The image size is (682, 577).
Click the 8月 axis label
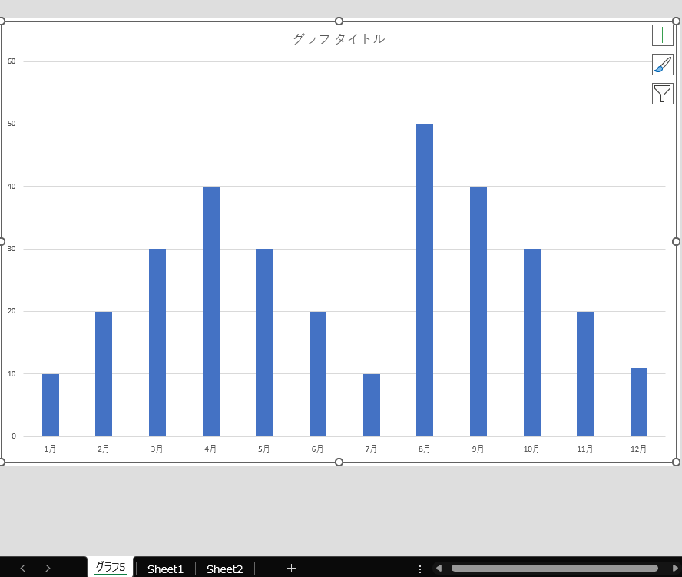(x=425, y=449)
